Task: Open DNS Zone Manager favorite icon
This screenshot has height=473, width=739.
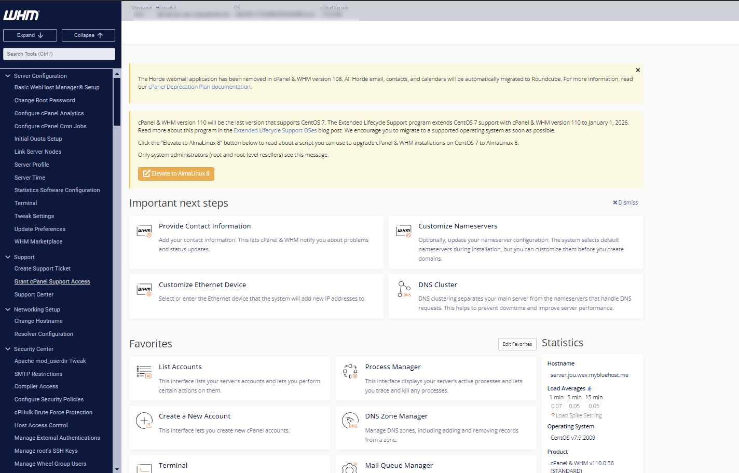Action: click(350, 421)
